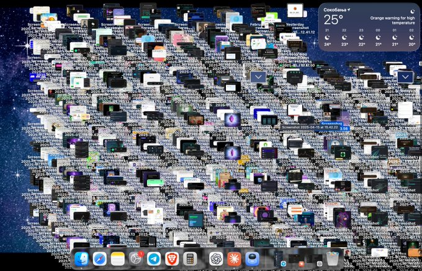The image size is (422, 271).
Task: Restore the minimized Telegram window in the Dock
Action: (279, 259)
